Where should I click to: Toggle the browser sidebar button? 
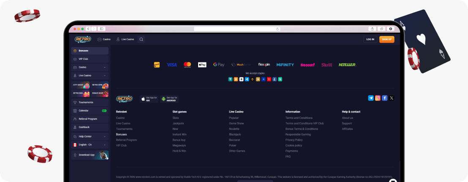tap(101, 29)
